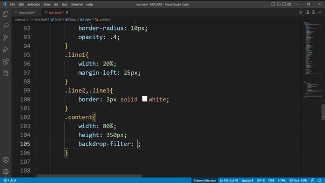Screen dimensions: 325x183
Task: Click the vertical editor scrollbar thumb
Action: click(323, 112)
